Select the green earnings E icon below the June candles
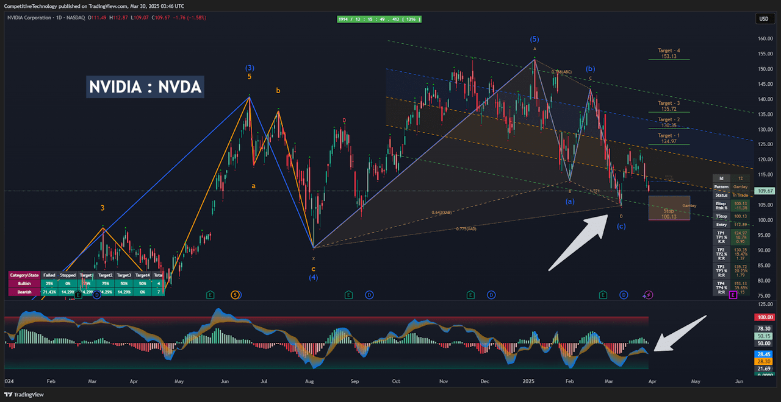Viewport: 781px width, 402px height. (211, 295)
